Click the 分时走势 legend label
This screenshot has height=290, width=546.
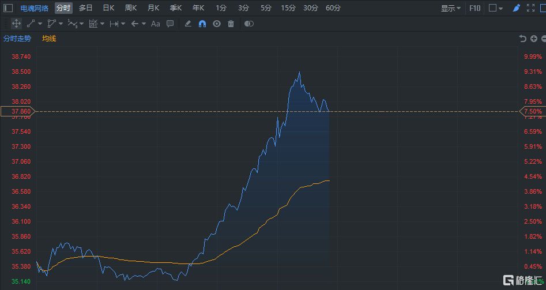[17, 39]
